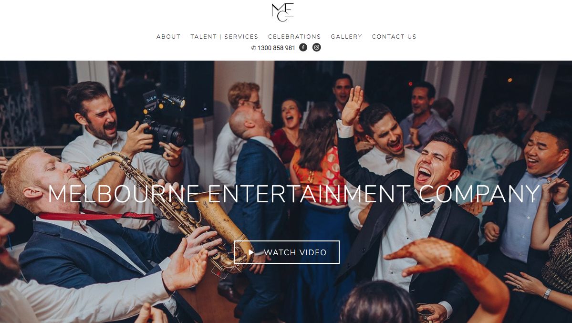Open the GALLERY navigation link
Image resolution: width=572 pixels, height=323 pixels.
(346, 36)
